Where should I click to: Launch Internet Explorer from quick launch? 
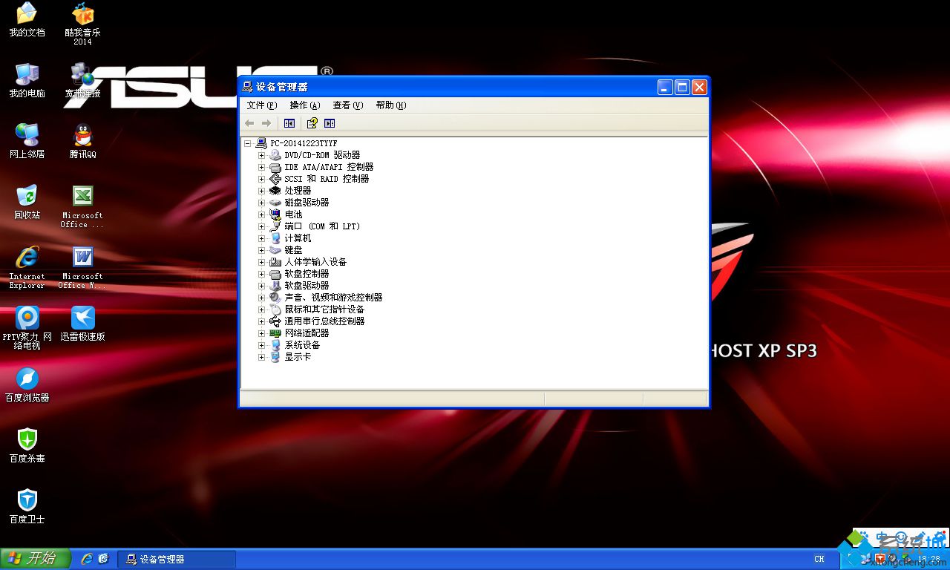[87, 559]
